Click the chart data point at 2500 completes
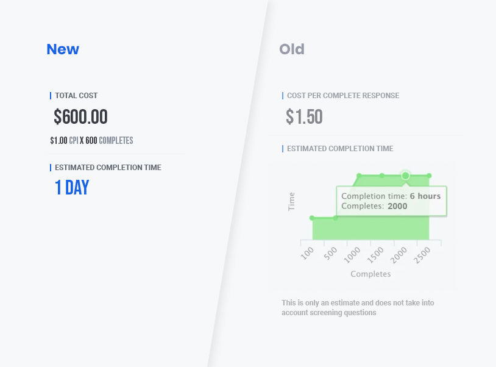 click(x=429, y=176)
